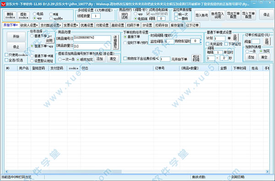Click the 导入账号 button
The height and width of the screenshot is (181, 275).
[202, 16]
